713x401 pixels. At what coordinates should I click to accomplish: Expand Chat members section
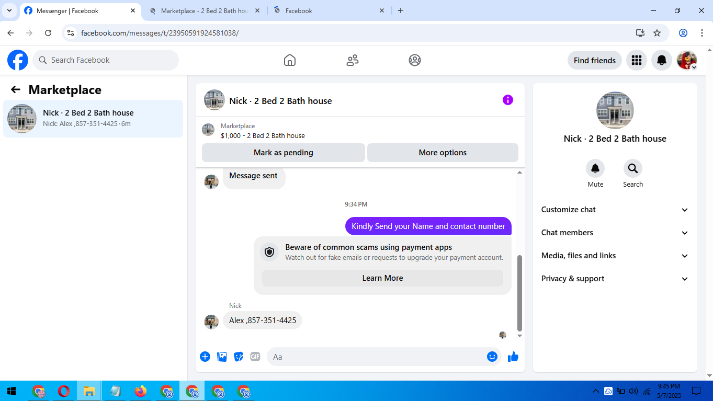coord(615,233)
